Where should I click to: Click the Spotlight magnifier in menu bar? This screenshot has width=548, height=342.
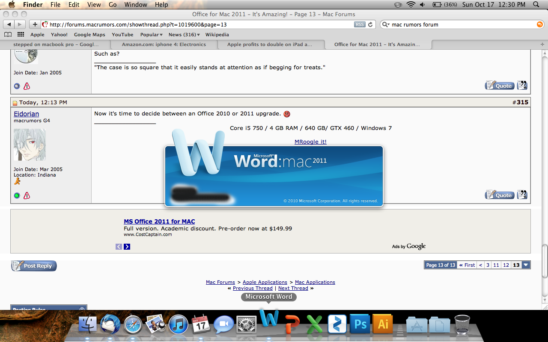[536, 5]
